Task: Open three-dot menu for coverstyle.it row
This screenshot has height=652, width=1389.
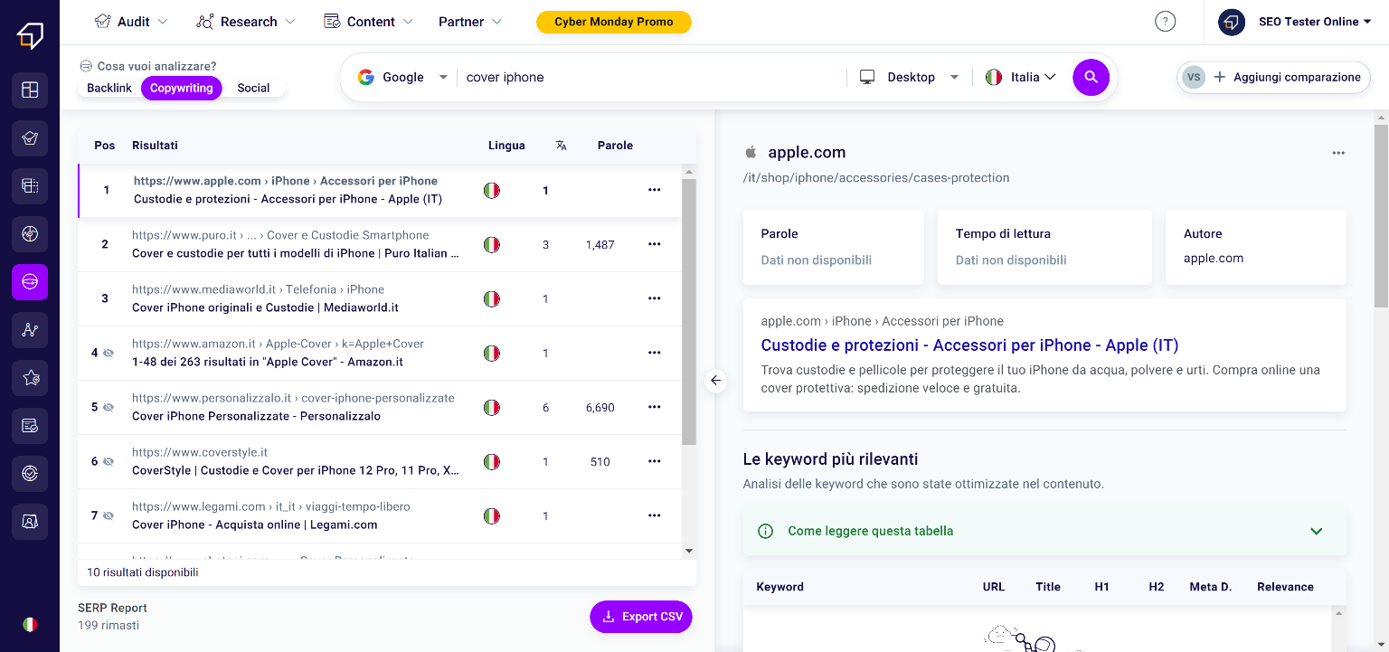Action: coord(655,461)
